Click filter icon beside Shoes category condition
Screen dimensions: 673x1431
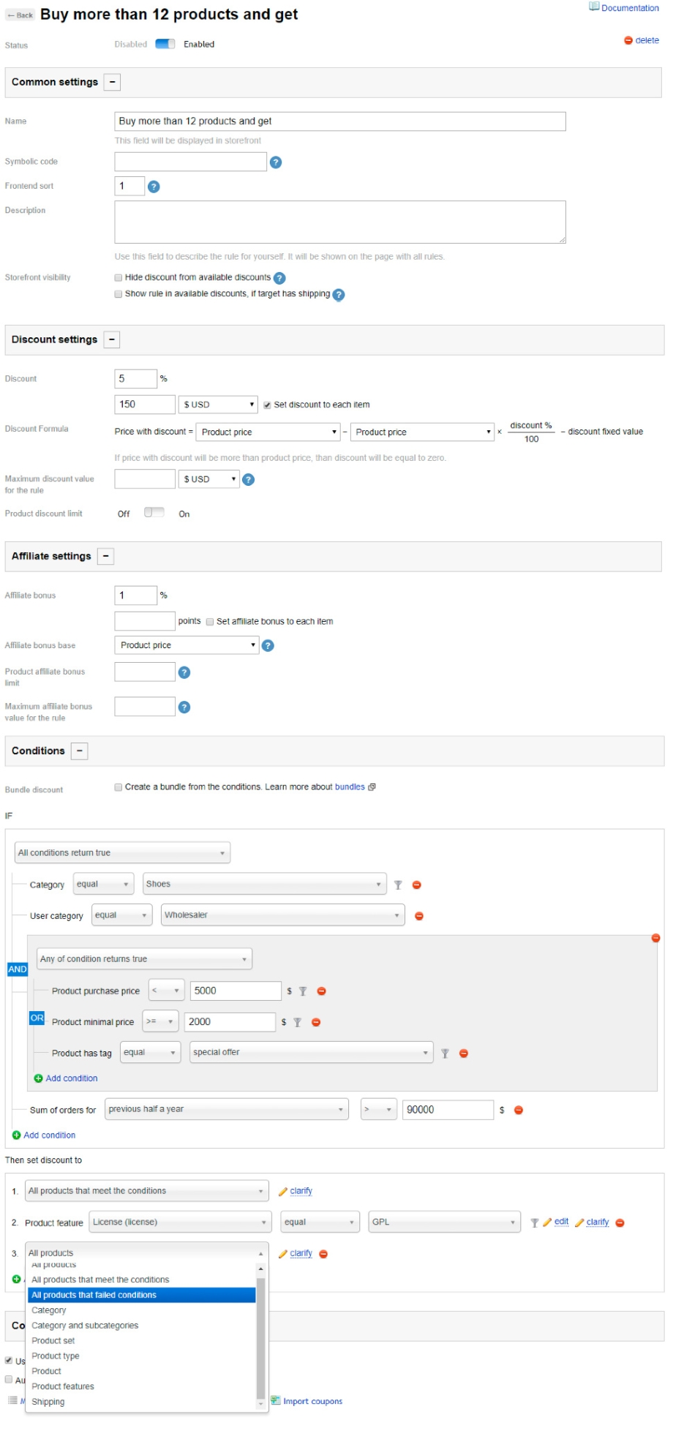(398, 885)
